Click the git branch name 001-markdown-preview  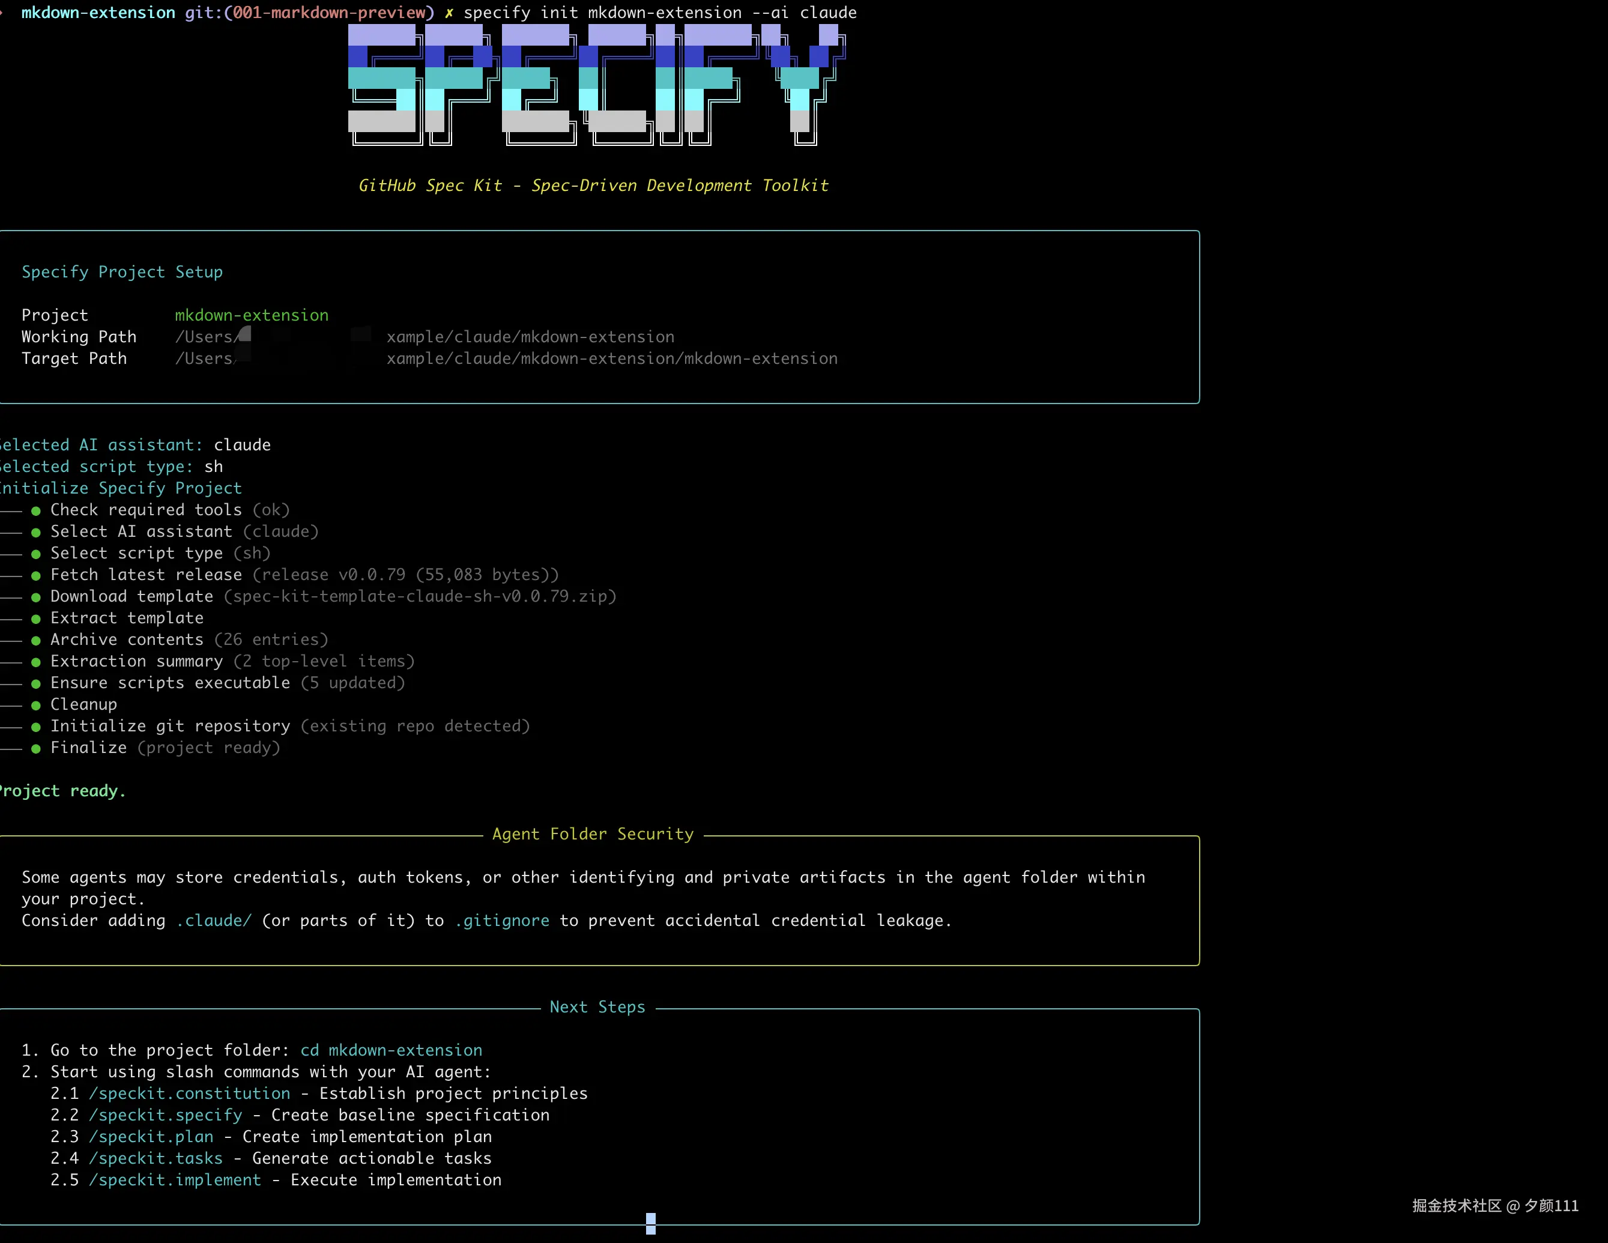pos(330,13)
